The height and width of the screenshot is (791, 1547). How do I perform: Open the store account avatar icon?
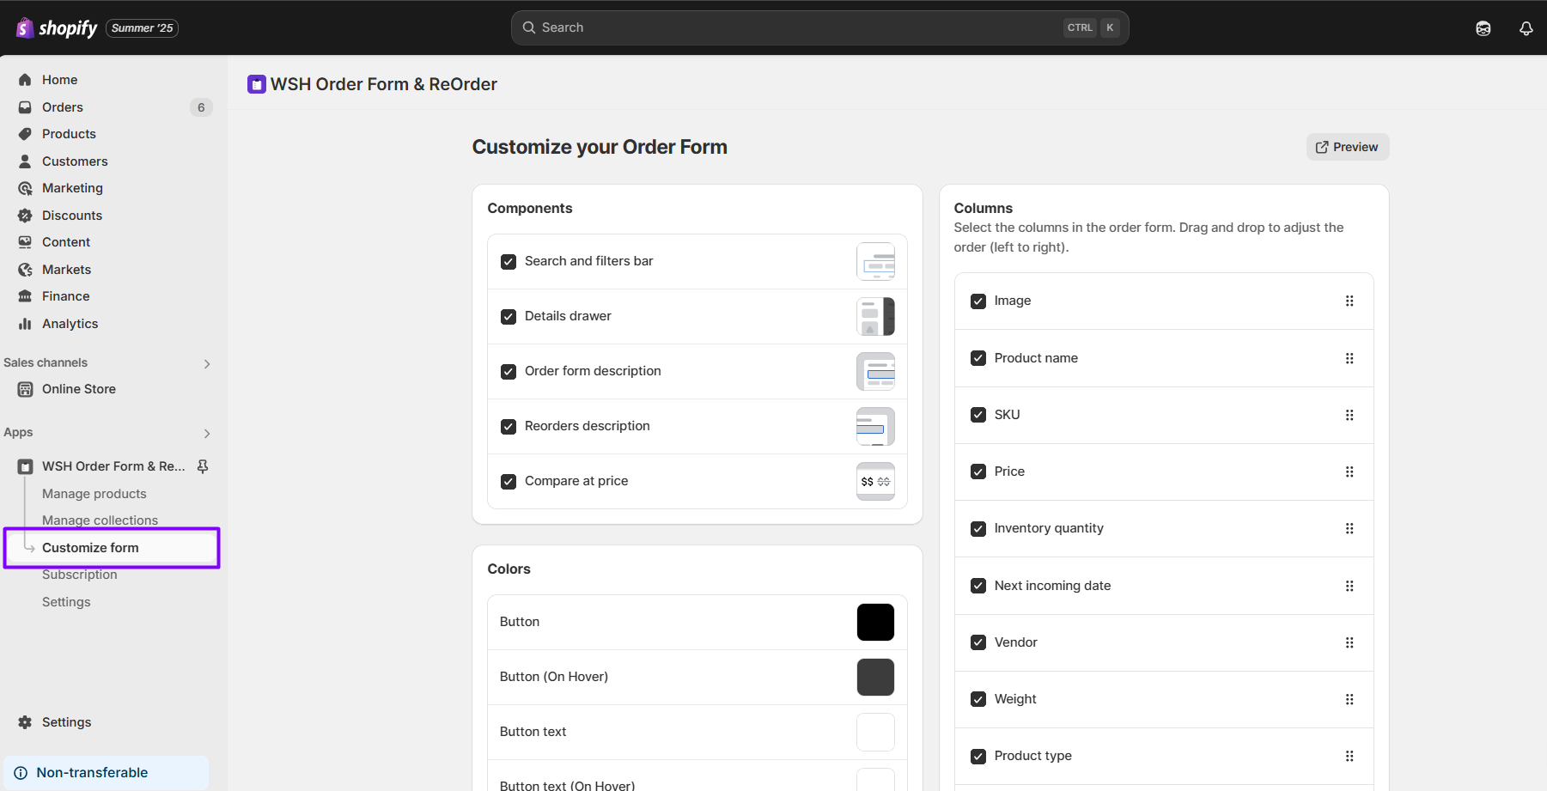(1483, 28)
